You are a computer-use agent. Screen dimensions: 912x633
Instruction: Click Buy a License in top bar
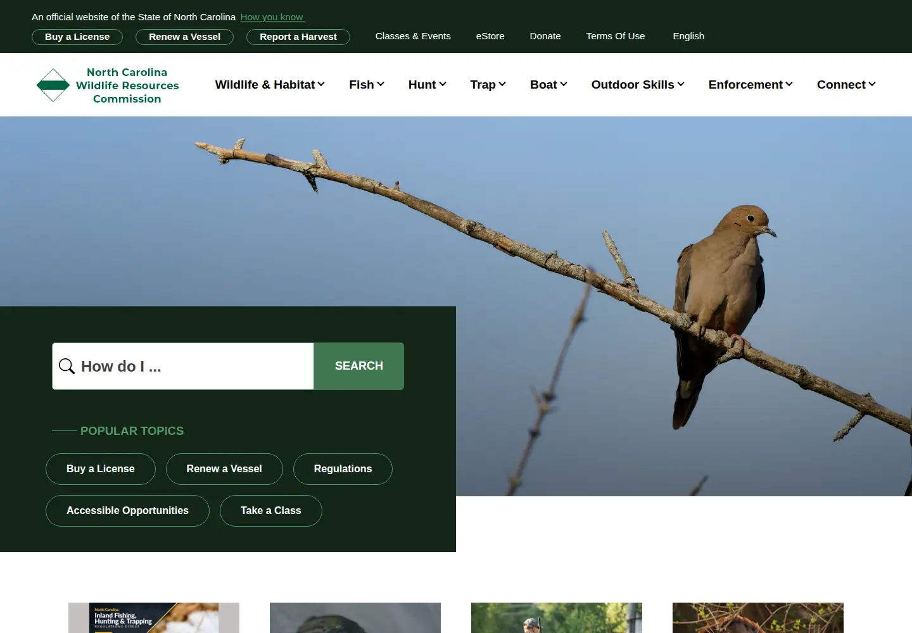(77, 37)
